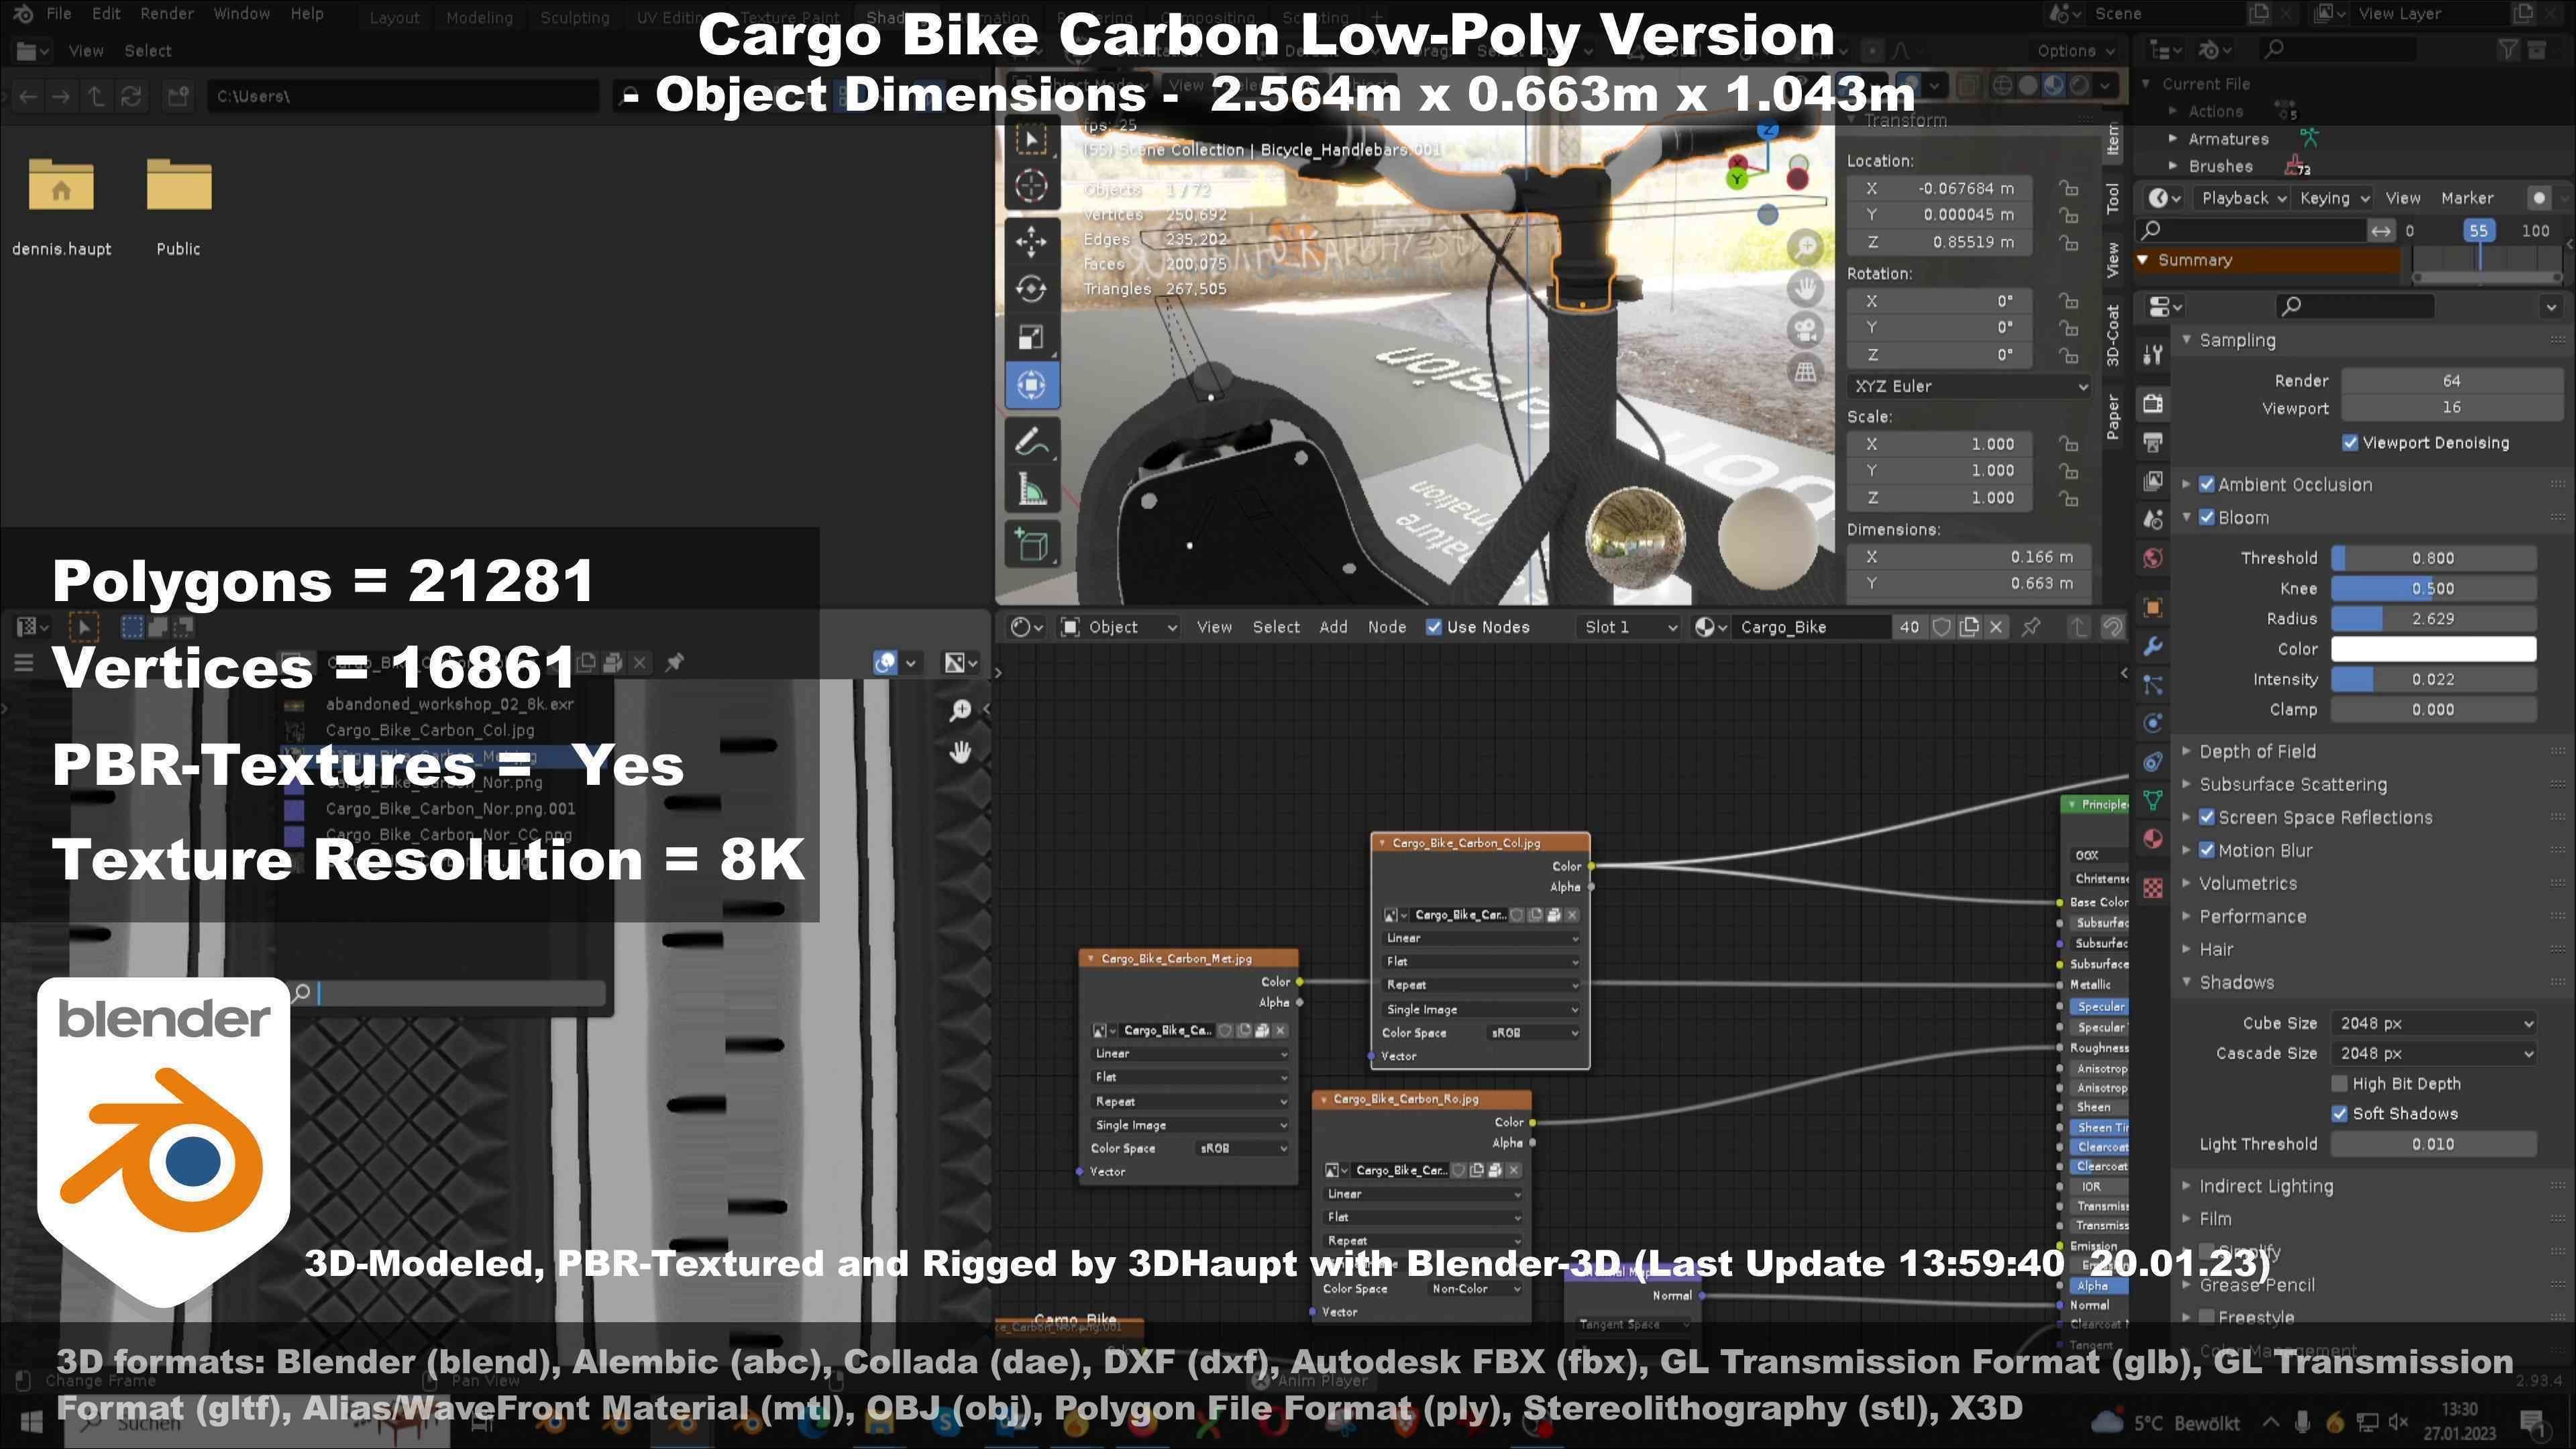2576x1449 pixels.
Task: Open the Tool properties tab icon
Action: tap(2153, 354)
